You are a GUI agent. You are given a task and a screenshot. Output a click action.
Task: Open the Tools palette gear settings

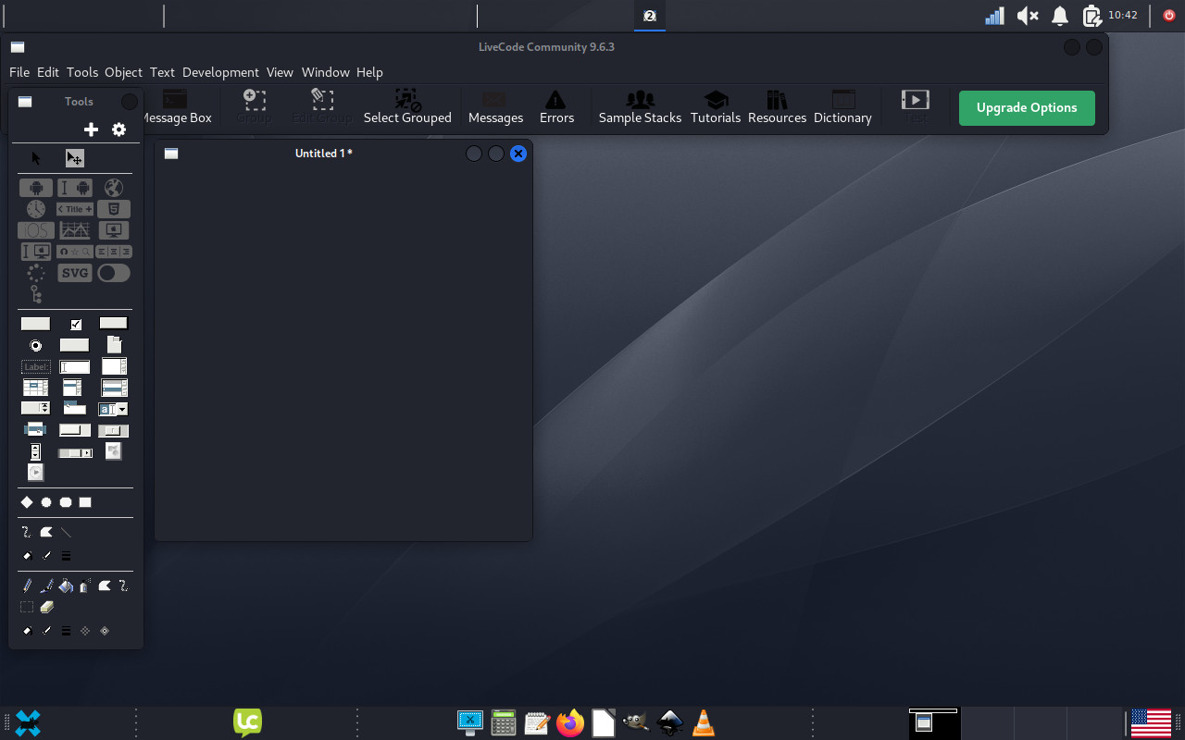(x=118, y=129)
